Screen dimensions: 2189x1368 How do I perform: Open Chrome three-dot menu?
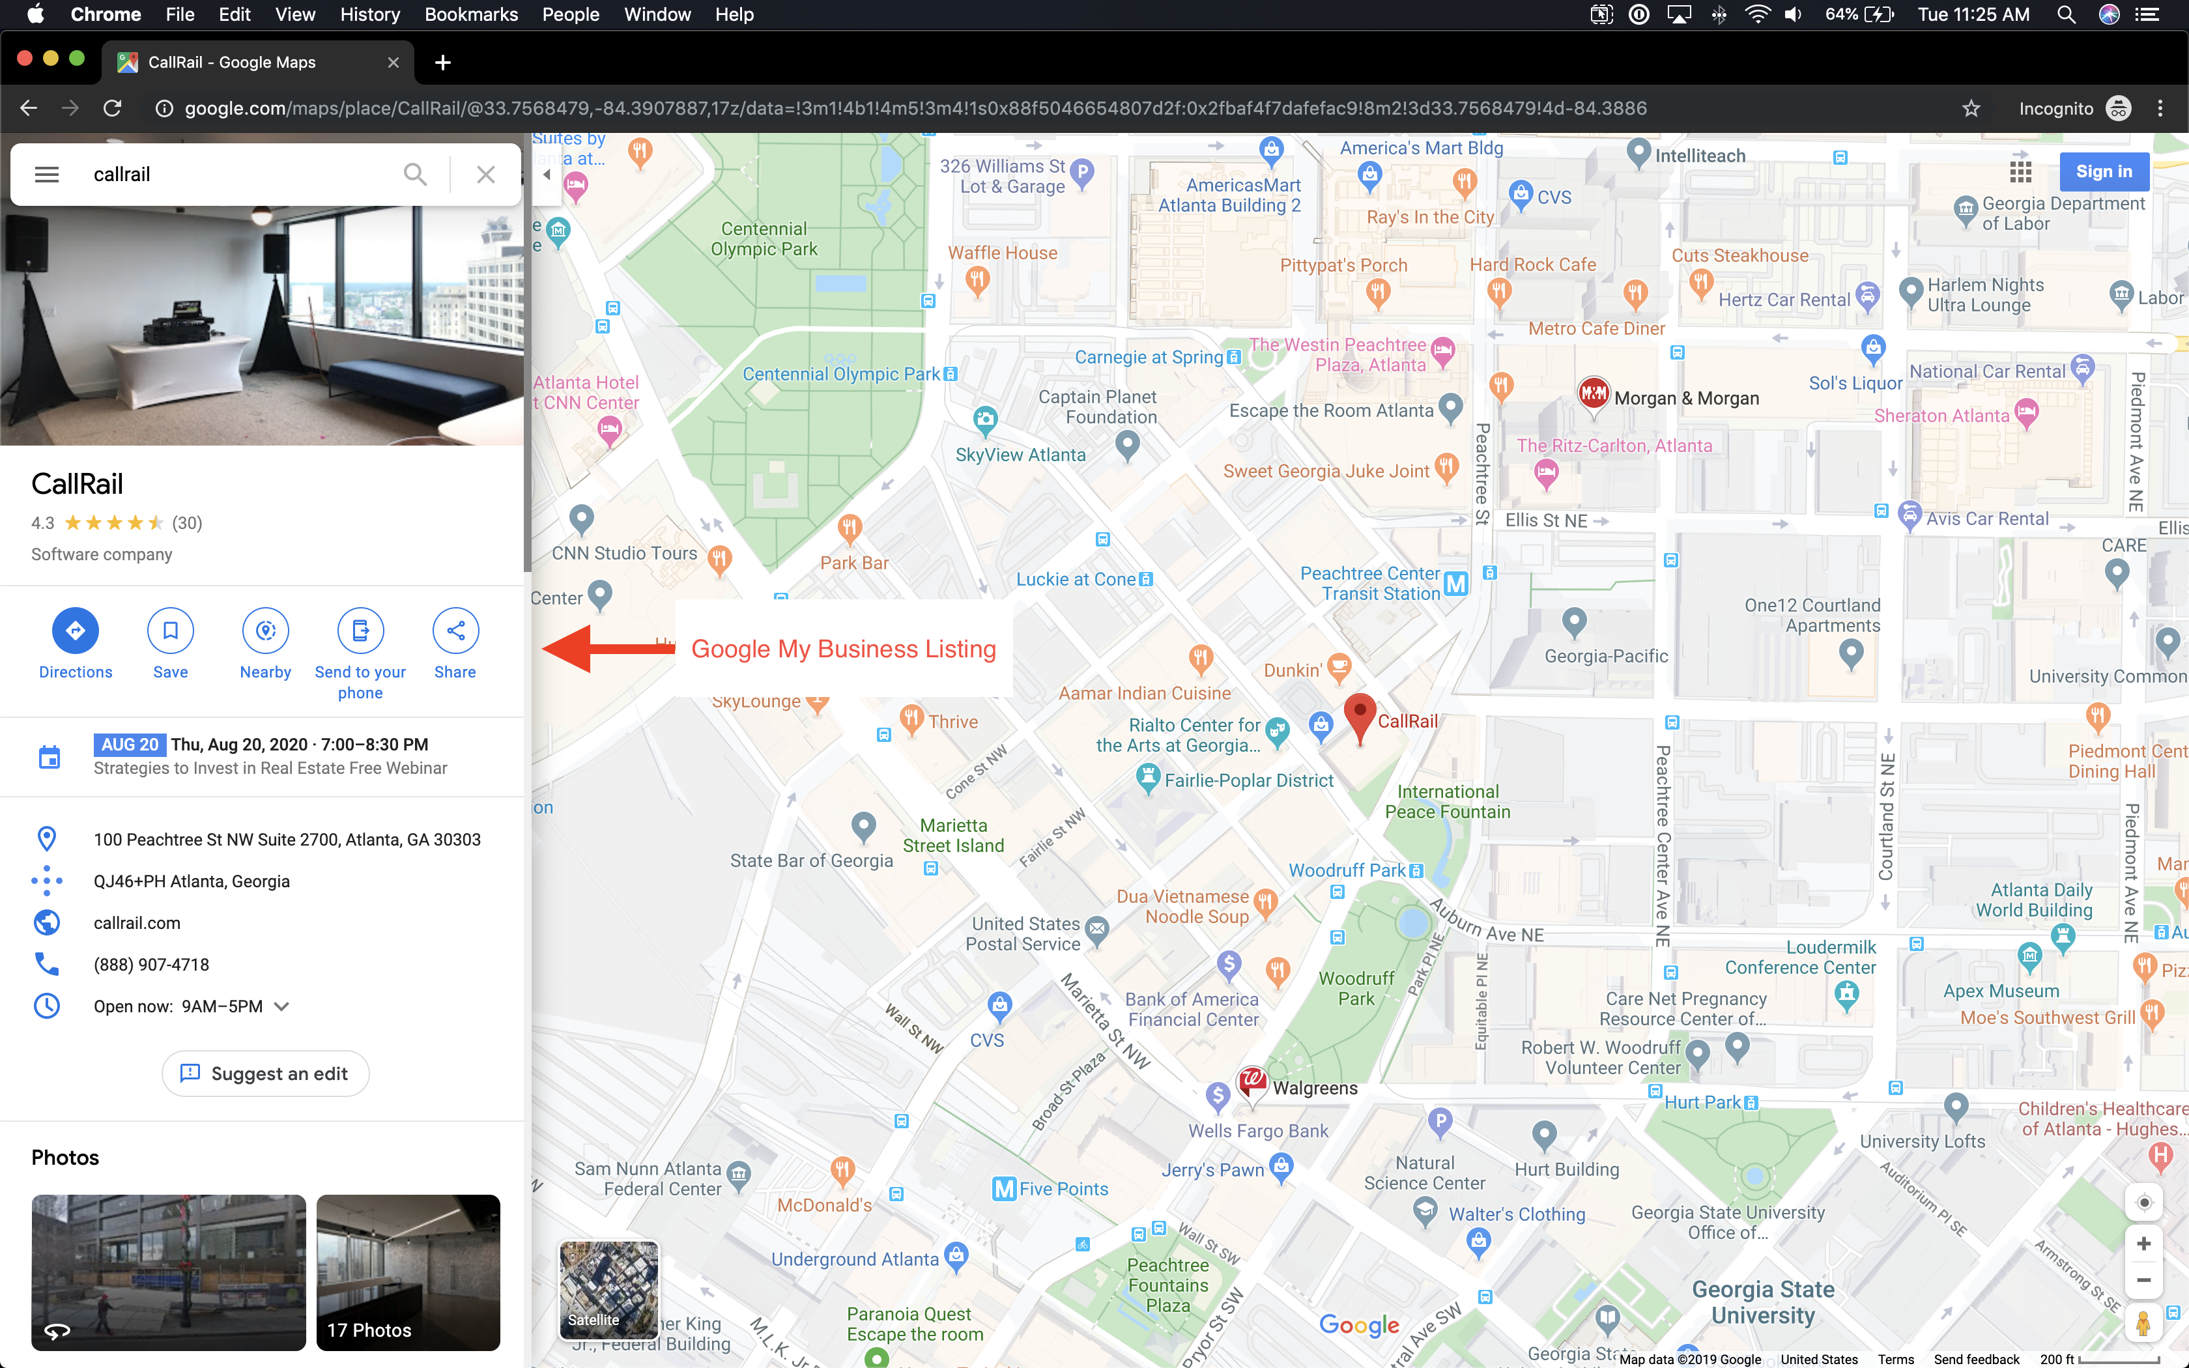click(x=2160, y=109)
